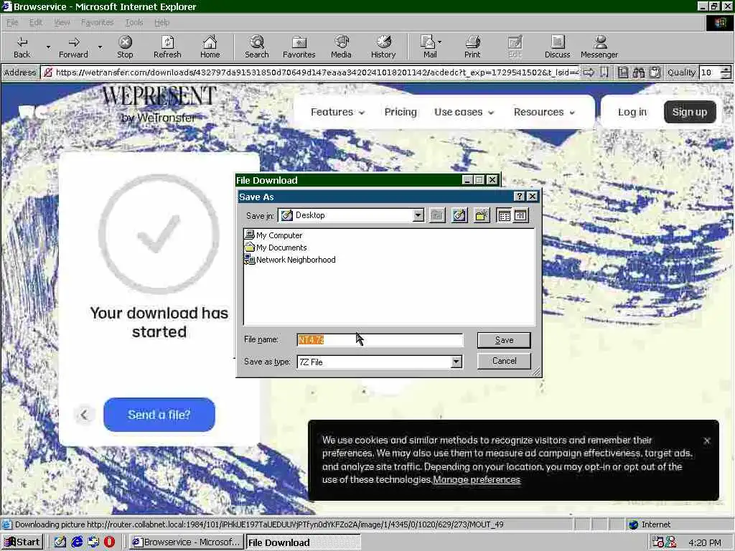This screenshot has width=735, height=551.
Task: Click the clipboard icon near Quality
Action: (655, 72)
